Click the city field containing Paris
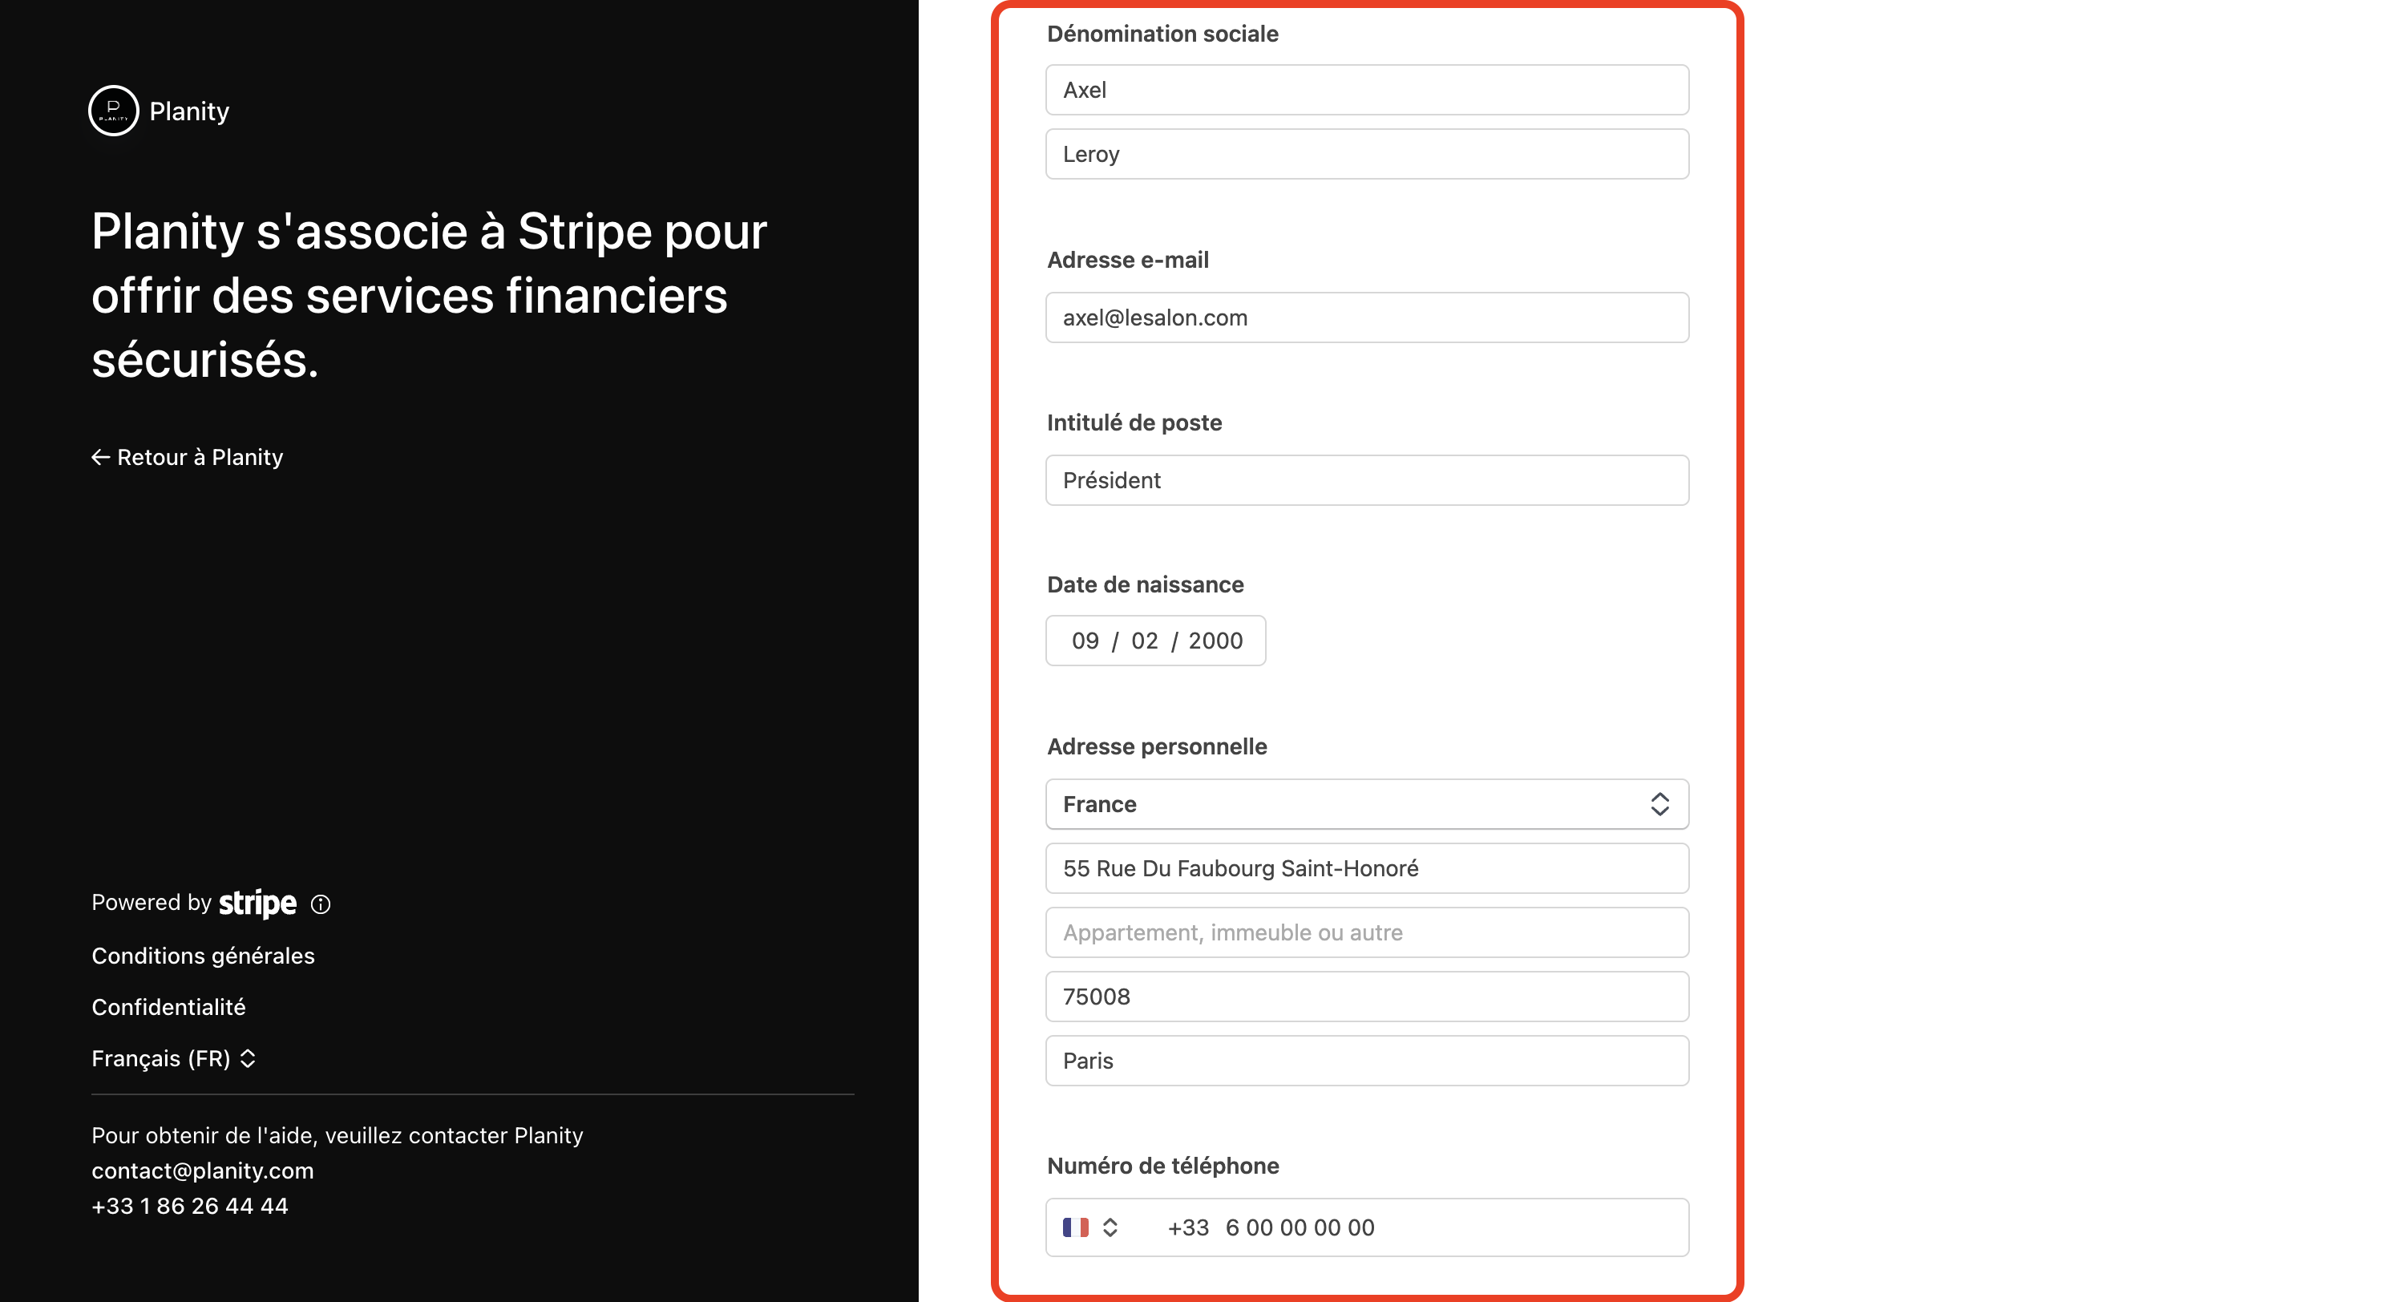This screenshot has width=2389, height=1302. (1367, 1060)
